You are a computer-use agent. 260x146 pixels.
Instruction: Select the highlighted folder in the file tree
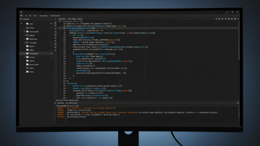click(36, 53)
